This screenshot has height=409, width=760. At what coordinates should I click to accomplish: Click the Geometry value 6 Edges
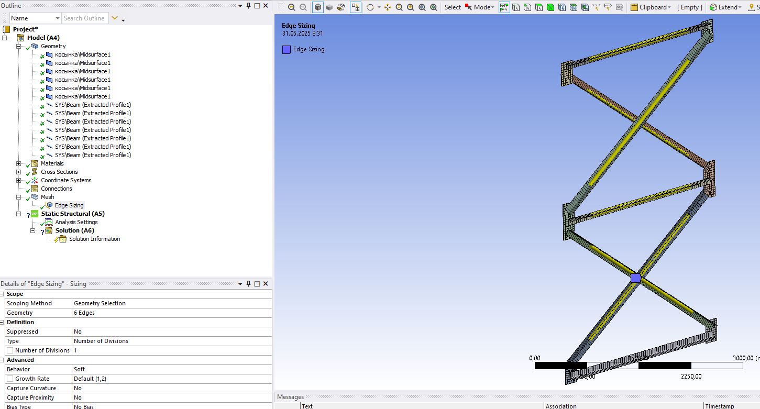click(x=172, y=313)
